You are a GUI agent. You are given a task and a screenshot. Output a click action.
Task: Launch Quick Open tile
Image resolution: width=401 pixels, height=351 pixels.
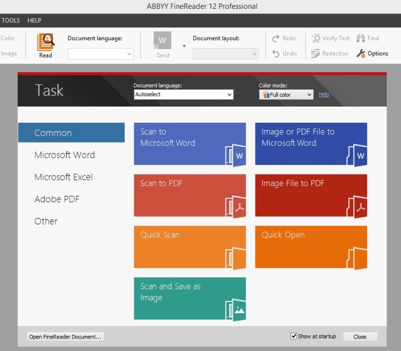(x=311, y=247)
